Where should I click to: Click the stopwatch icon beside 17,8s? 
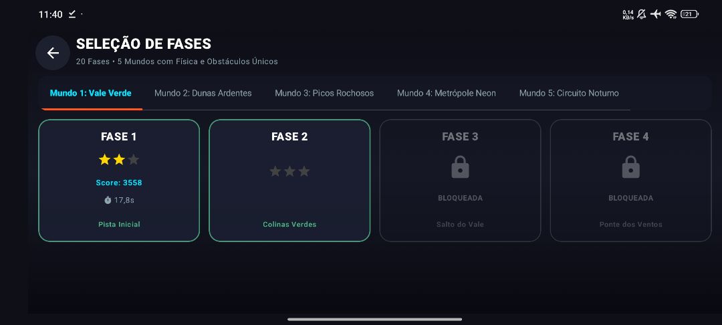(x=108, y=200)
